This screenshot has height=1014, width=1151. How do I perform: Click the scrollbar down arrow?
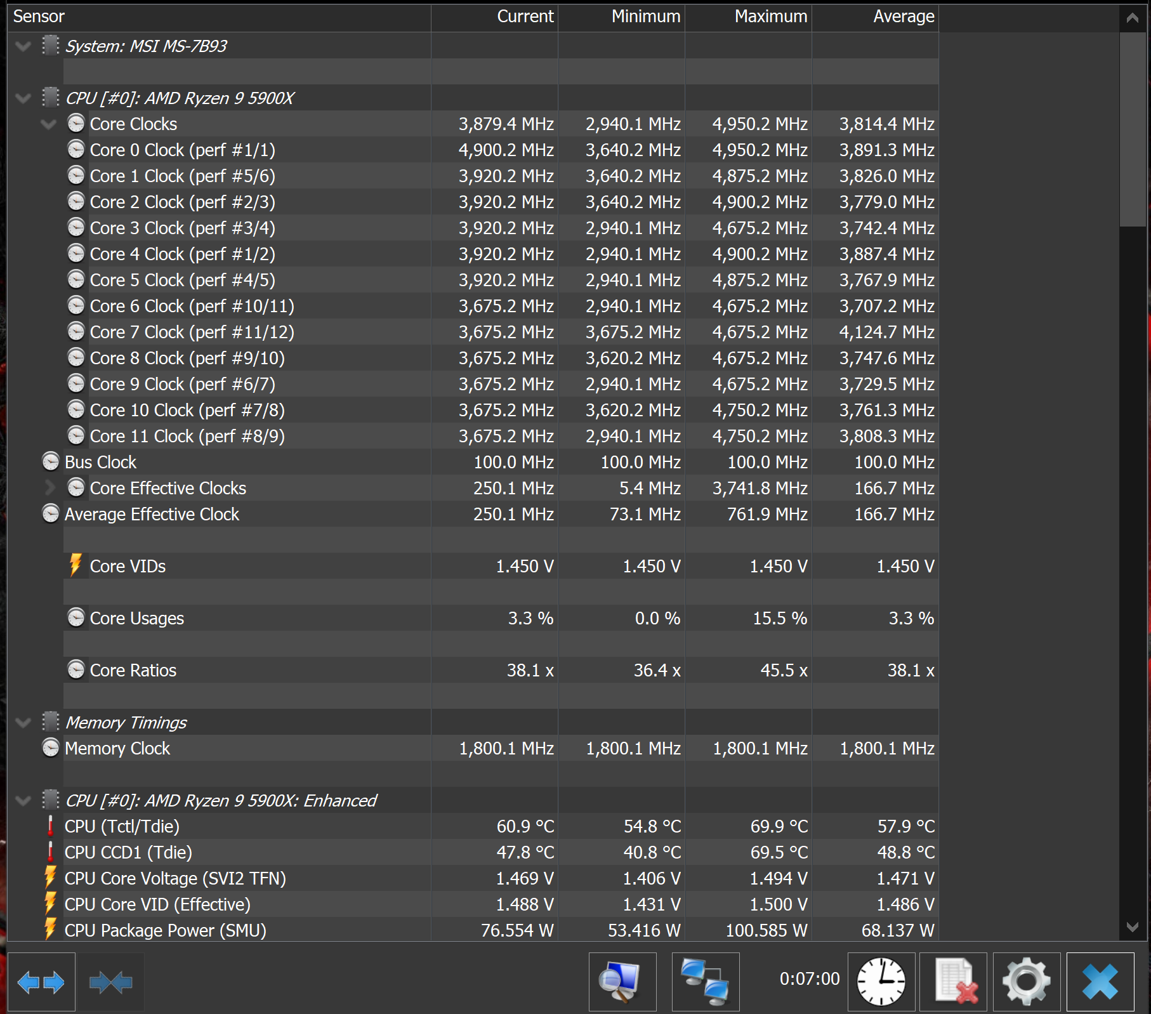coord(1133,927)
